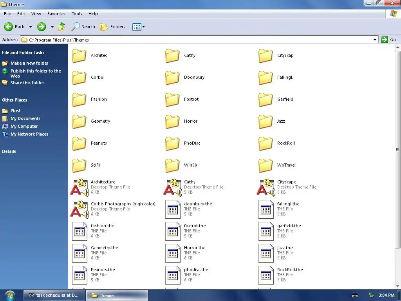Expand the Views dropdown arrow

(143, 27)
